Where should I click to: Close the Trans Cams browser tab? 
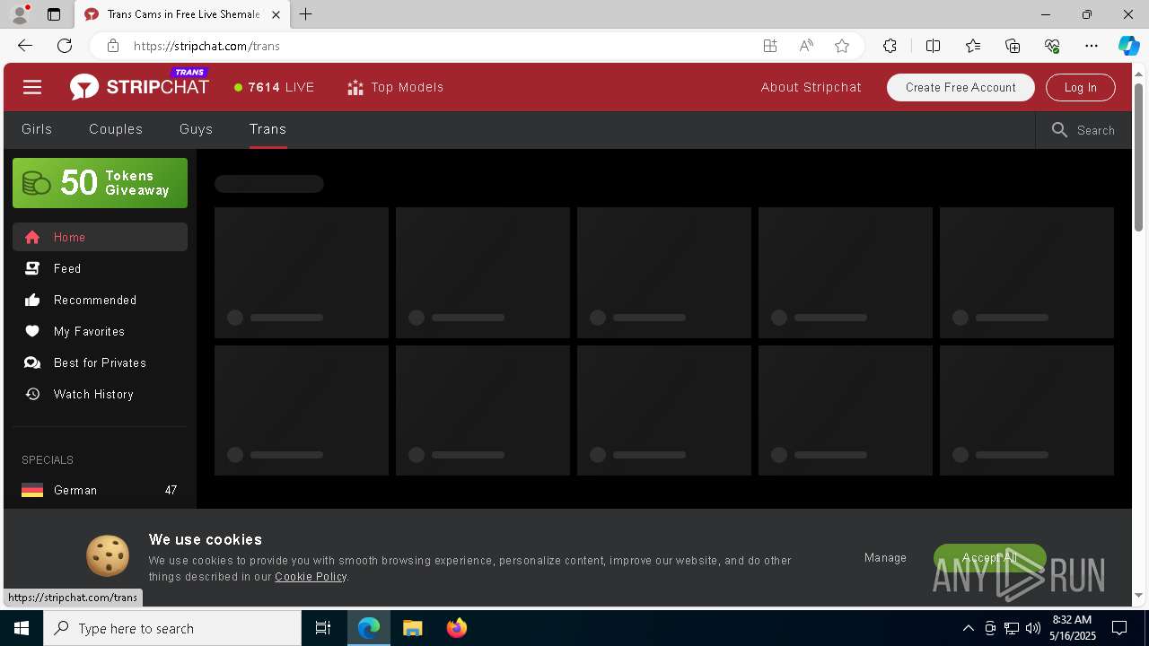click(276, 14)
